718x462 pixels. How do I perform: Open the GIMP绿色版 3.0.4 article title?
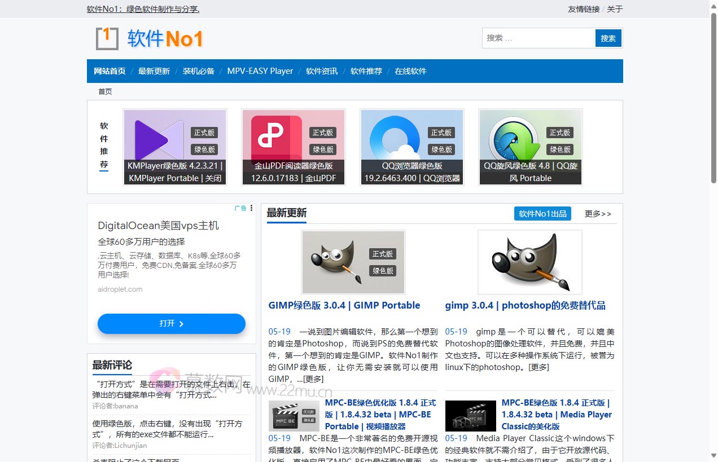point(344,305)
